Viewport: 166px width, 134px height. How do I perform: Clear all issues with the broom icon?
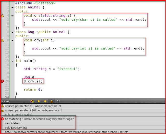pos(32,101)
